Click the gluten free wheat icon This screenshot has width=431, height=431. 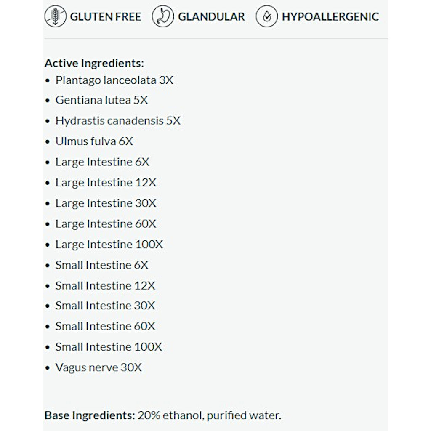(55, 17)
